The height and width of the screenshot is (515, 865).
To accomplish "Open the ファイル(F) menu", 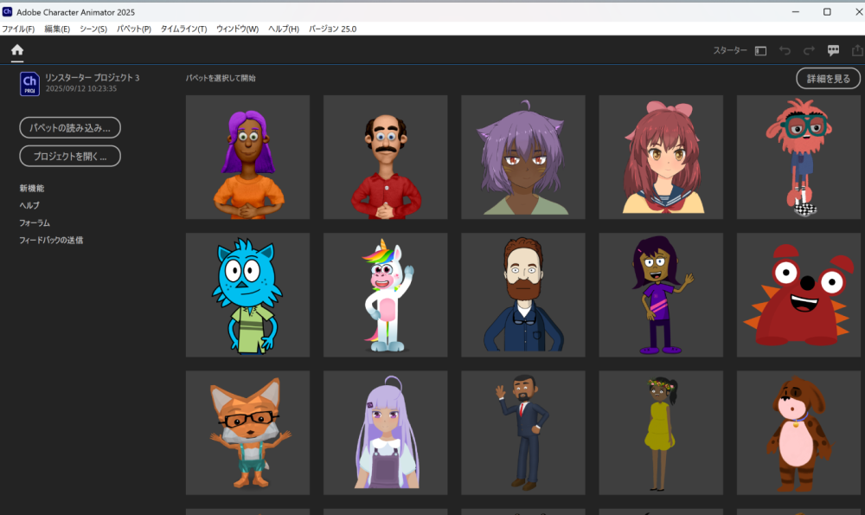I will pos(18,29).
